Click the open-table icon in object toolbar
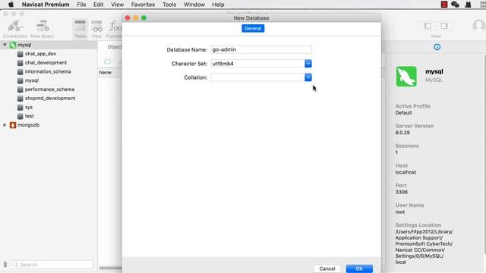The width and height of the screenshot is (486, 273). pyautogui.click(x=108, y=61)
